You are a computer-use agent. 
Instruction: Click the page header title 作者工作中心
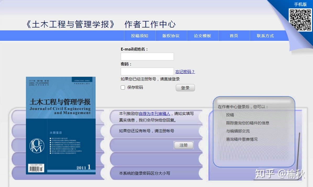[150, 24]
